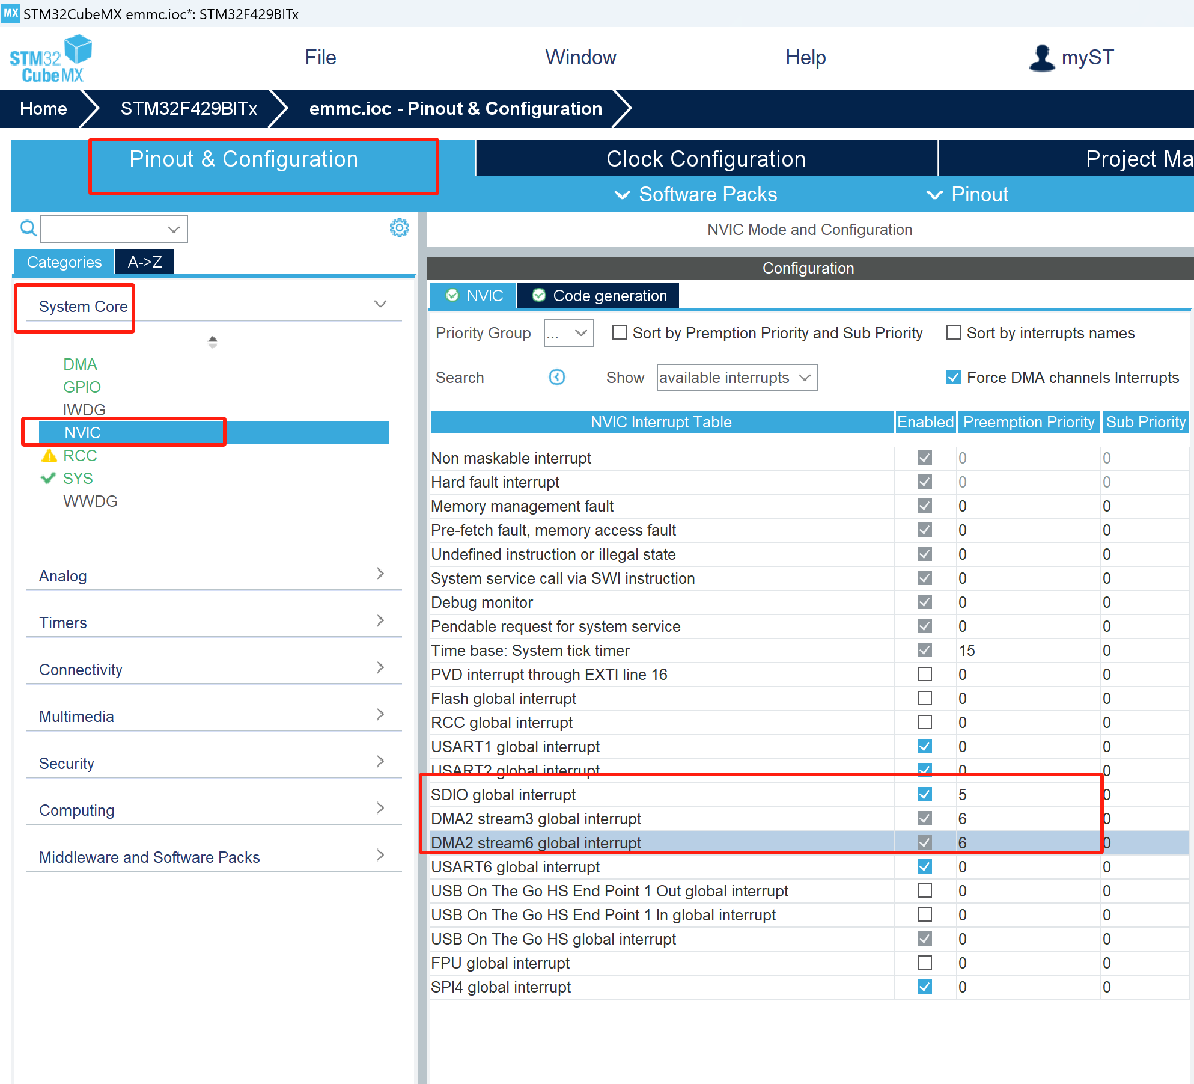Click the Sub Priority column header
1194x1084 pixels.
coord(1146,422)
